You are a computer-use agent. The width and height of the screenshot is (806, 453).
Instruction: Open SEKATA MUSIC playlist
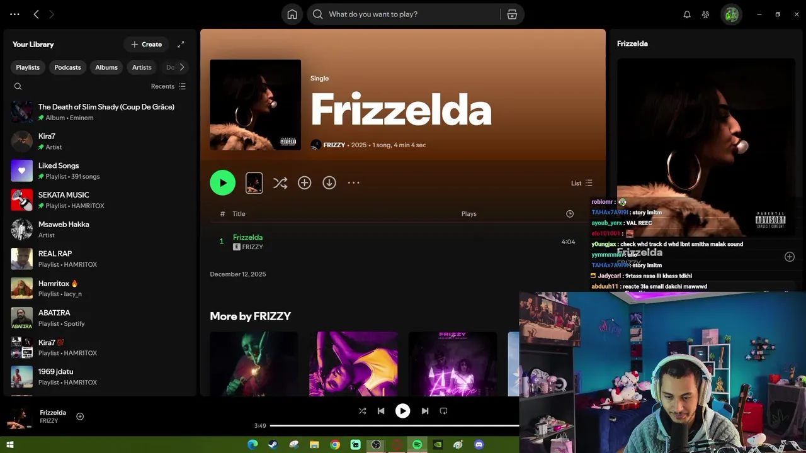(101, 200)
